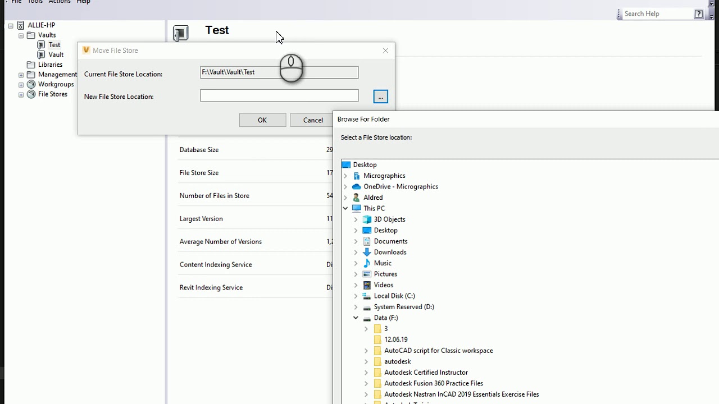
Task: Expand the Management tree node
Action: 21,75
